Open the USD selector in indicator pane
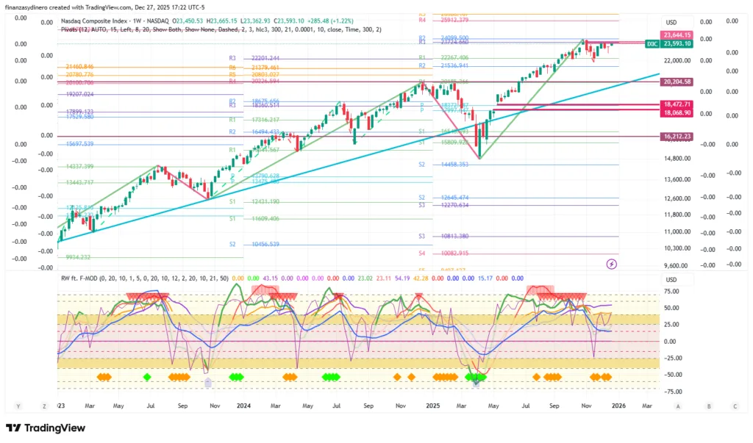The image size is (753, 443). [671, 280]
